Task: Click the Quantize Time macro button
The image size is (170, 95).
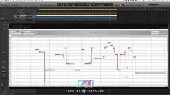Action: [155, 34]
